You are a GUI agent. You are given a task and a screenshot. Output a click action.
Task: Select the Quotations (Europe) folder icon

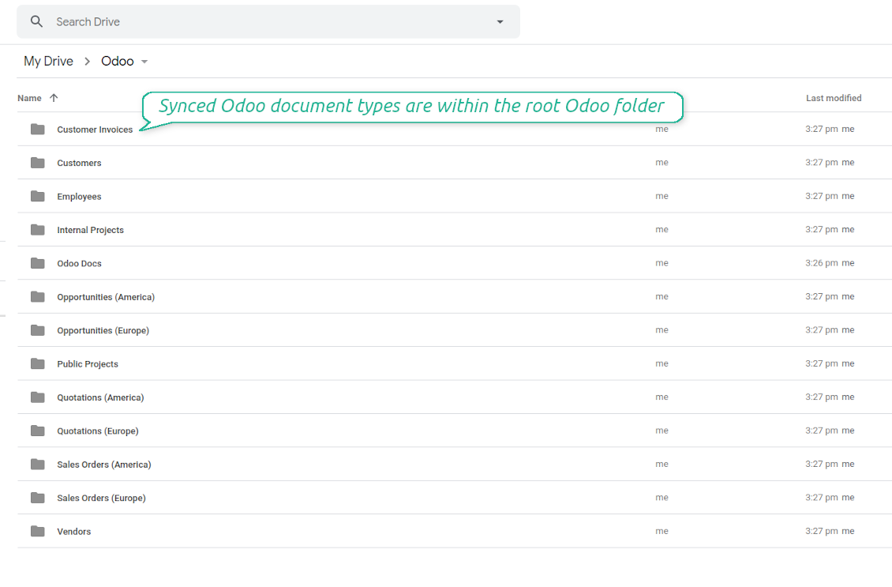(x=38, y=431)
